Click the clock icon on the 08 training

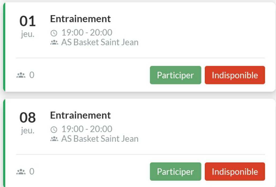pyautogui.click(x=54, y=130)
